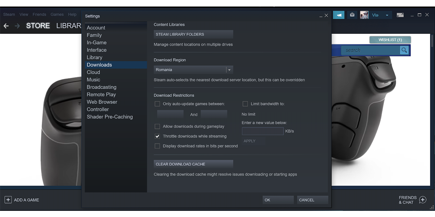Enter Big Picture mode via its icon
This screenshot has height=217, width=435.
pos(399,14)
